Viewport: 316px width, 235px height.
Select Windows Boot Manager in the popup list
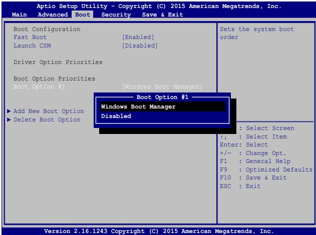(138, 106)
